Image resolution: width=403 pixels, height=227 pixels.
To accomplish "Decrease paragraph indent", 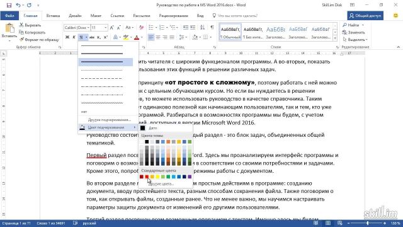I will [x=185, y=28].
